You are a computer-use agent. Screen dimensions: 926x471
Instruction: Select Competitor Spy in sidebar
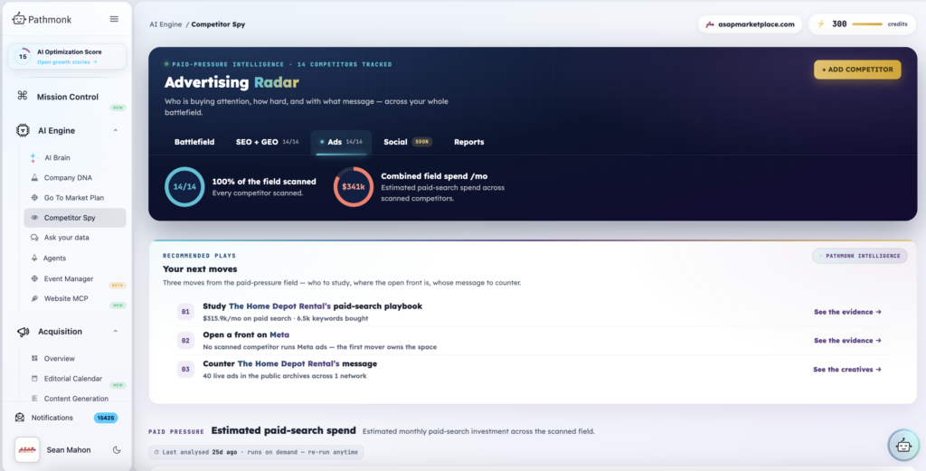click(x=75, y=218)
